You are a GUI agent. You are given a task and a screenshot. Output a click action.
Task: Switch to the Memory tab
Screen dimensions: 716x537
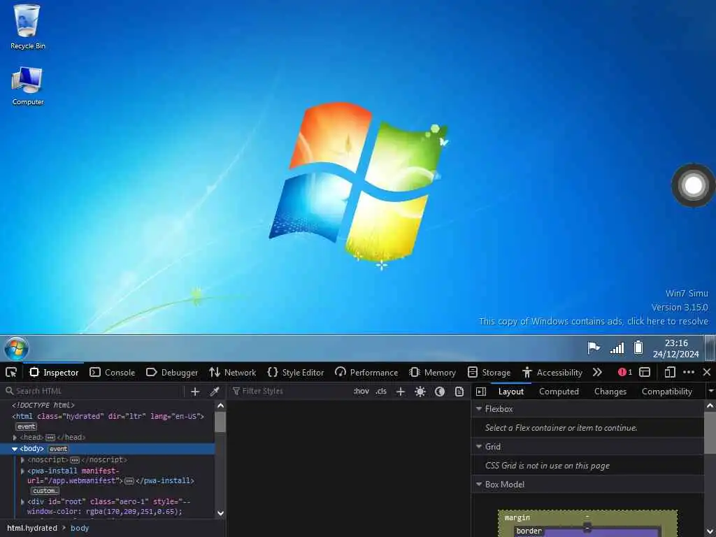click(x=432, y=373)
